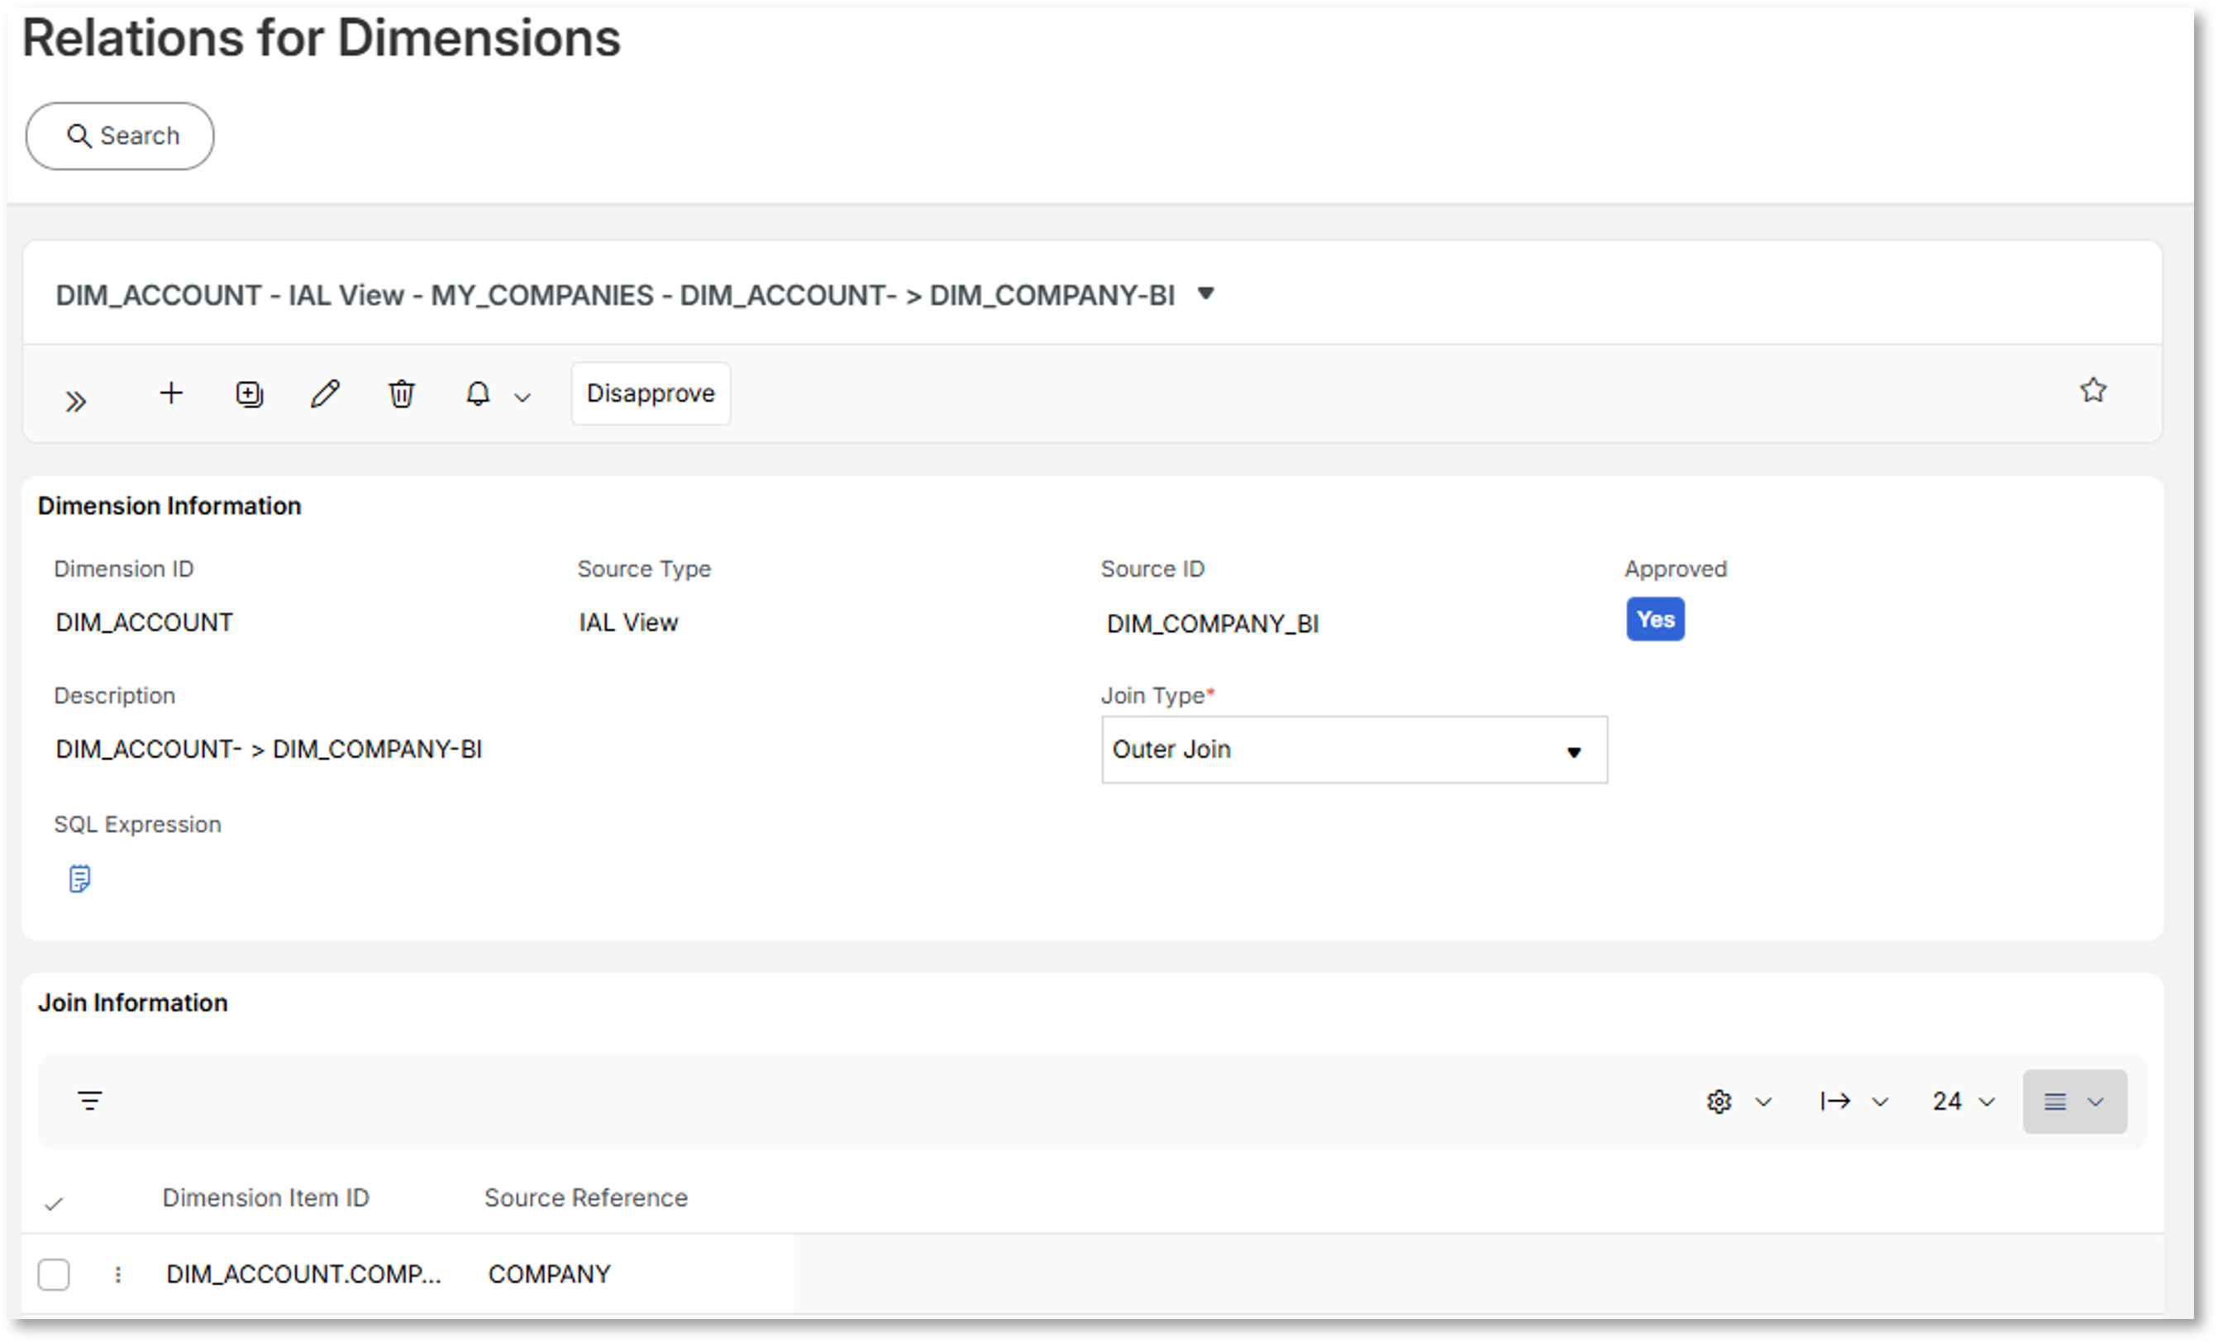Click the Disapprove button

coord(651,393)
